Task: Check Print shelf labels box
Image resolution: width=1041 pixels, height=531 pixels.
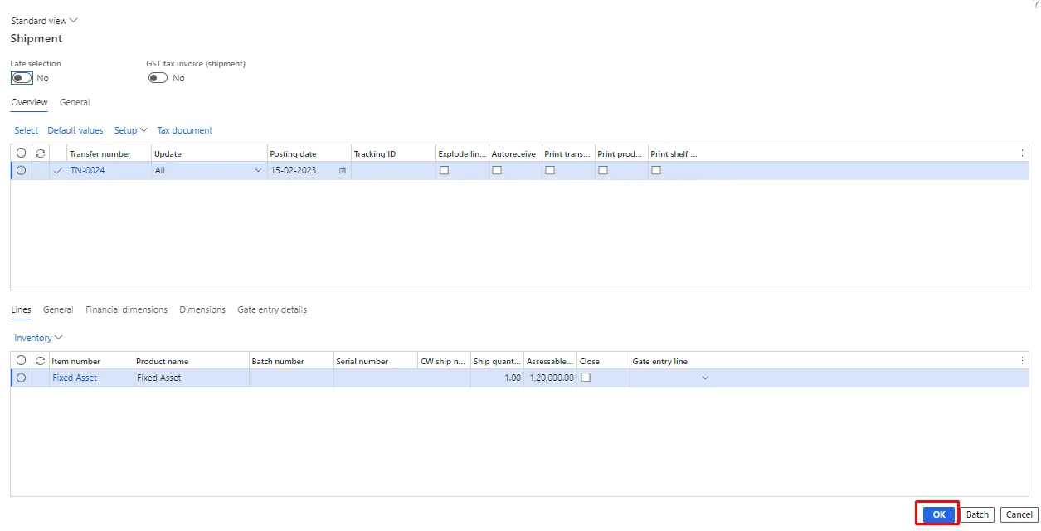Action: 656,170
